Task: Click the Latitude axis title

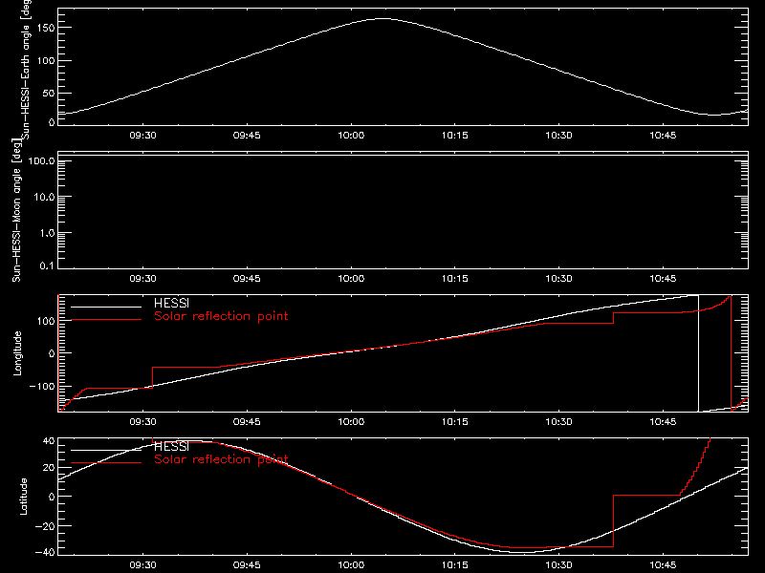Action: (x=23, y=497)
